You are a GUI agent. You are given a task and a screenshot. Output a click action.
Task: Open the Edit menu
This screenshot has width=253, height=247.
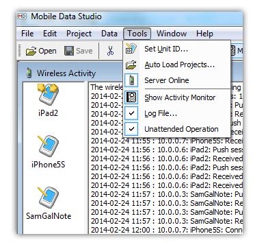point(50,34)
